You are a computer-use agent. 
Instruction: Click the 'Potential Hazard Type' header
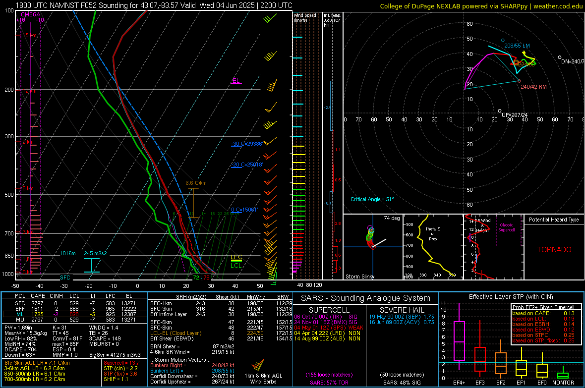tap(554, 220)
